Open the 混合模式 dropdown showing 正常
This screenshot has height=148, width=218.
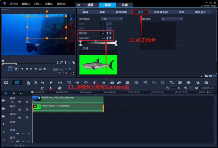[x=112, y=19]
